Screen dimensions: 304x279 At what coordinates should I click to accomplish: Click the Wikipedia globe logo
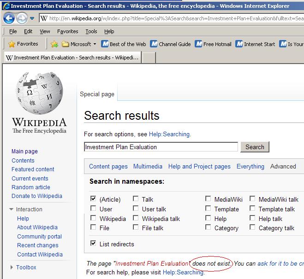point(39,93)
